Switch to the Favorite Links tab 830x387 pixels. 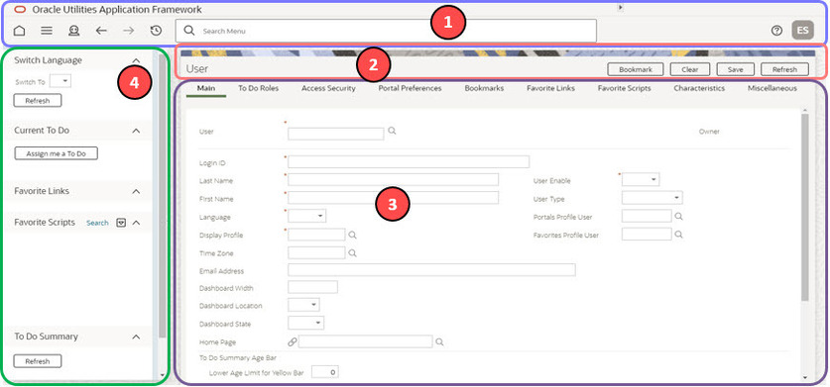tap(550, 88)
